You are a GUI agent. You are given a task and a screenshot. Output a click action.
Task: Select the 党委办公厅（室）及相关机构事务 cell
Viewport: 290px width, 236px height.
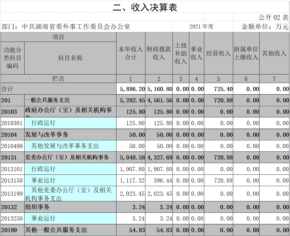coord(70,157)
